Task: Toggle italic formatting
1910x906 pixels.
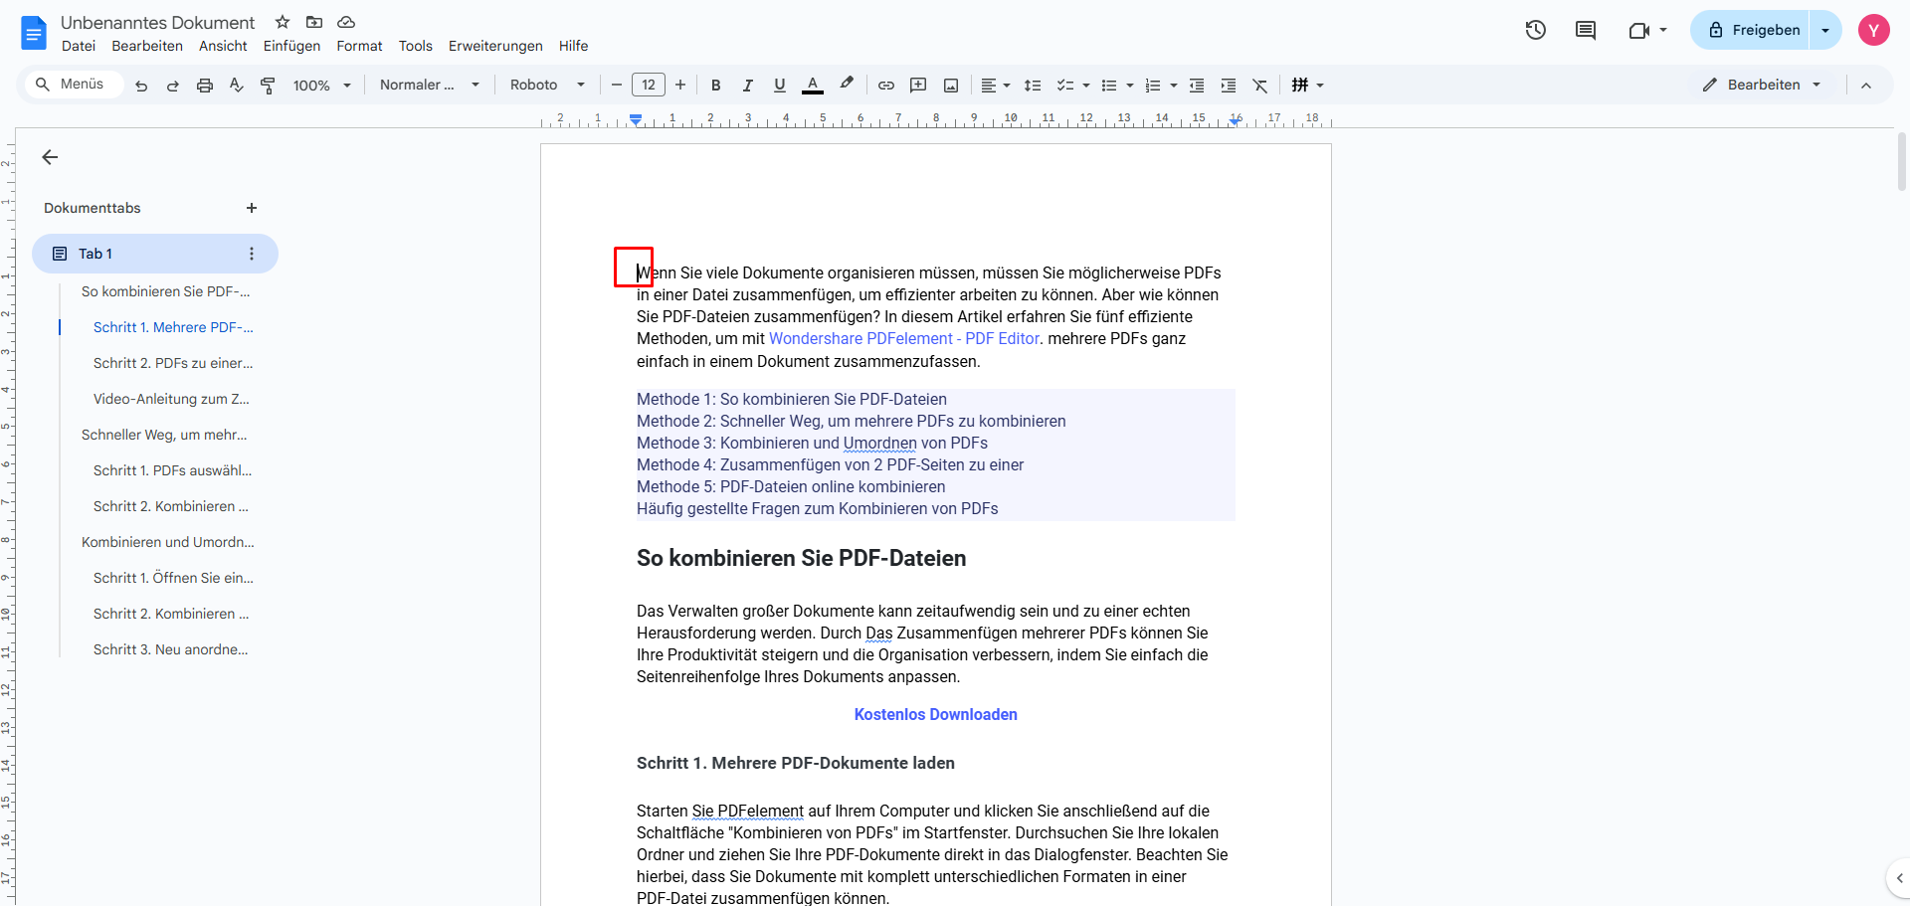Action: click(x=748, y=86)
